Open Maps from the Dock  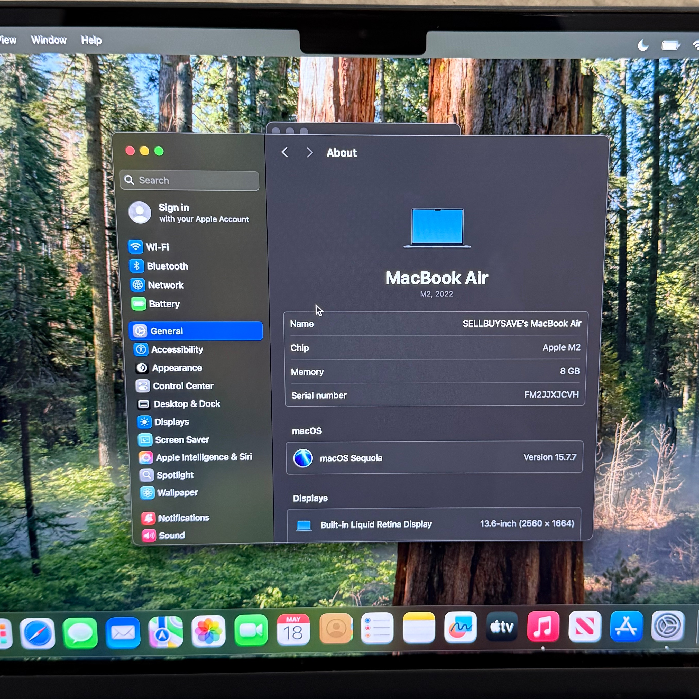(x=165, y=632)
